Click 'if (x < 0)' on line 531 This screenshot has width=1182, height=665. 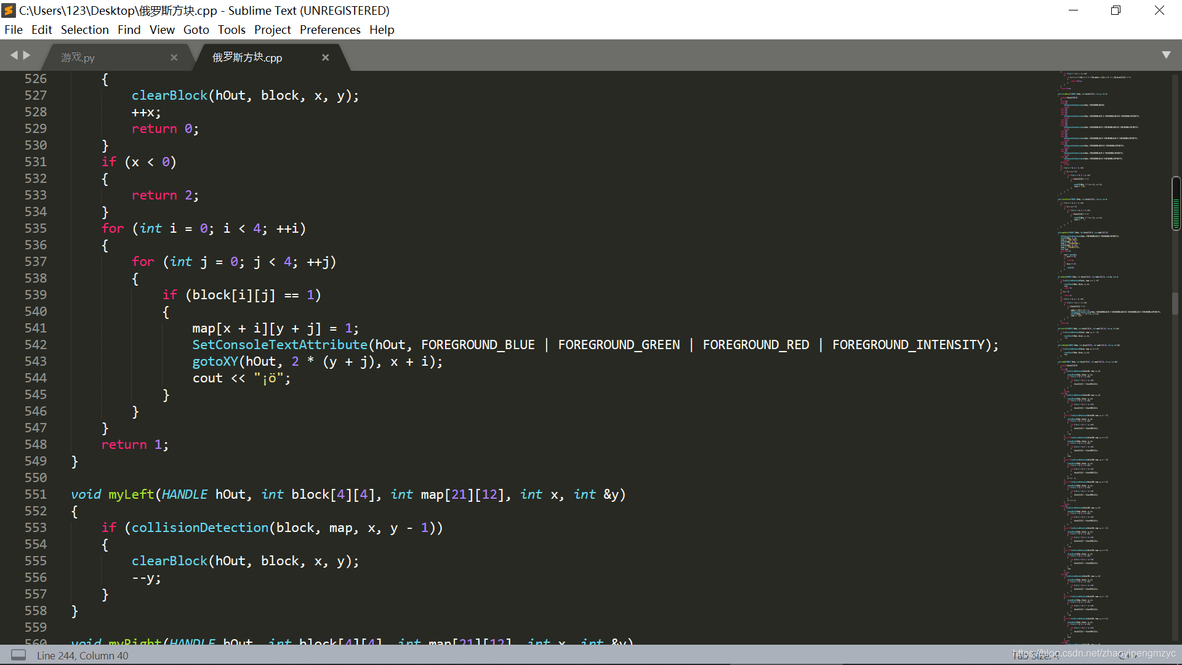coord(139,162)
